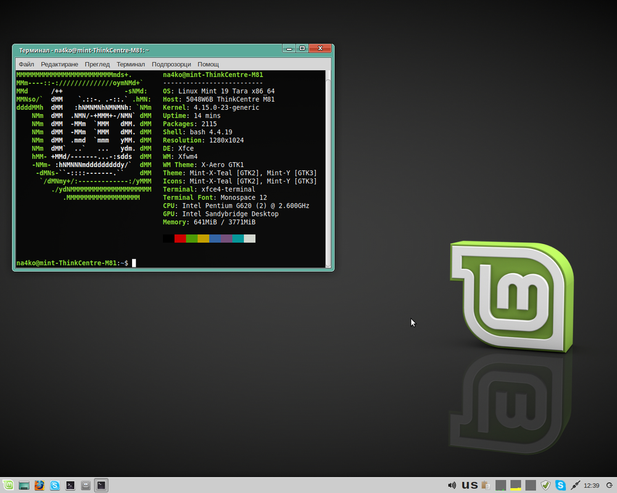
Task: Open the network connection tray icon
Action: (575, 486)
